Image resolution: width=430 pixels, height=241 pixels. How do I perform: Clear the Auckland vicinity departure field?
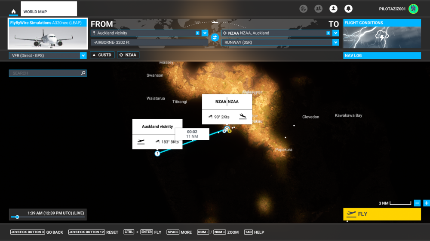[x=197, y=33]
